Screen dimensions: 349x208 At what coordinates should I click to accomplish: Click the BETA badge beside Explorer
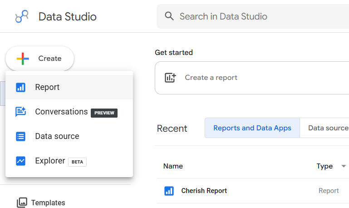click(77, 162)
